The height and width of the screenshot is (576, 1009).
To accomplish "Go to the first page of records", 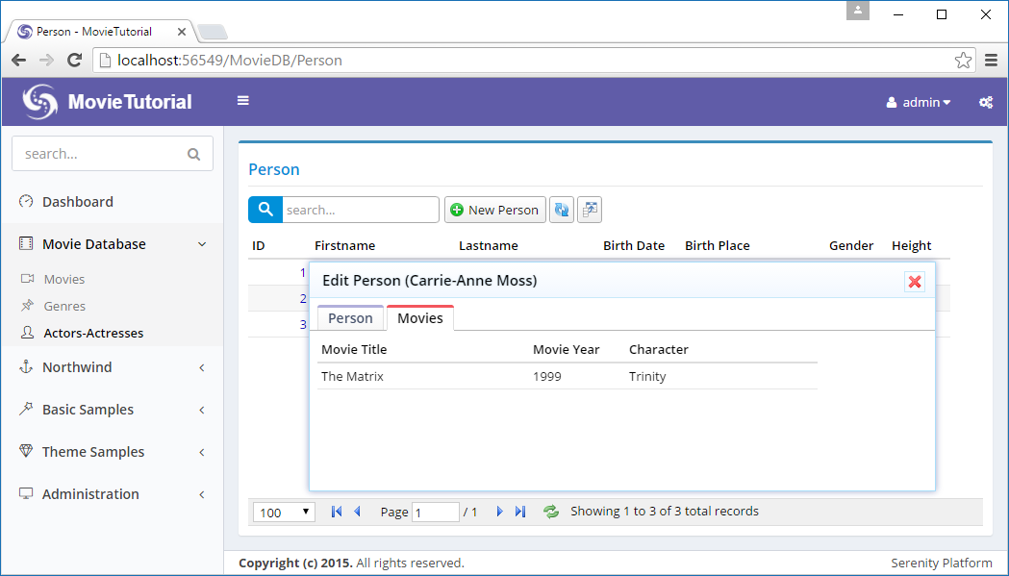I will tap(337, 512).
